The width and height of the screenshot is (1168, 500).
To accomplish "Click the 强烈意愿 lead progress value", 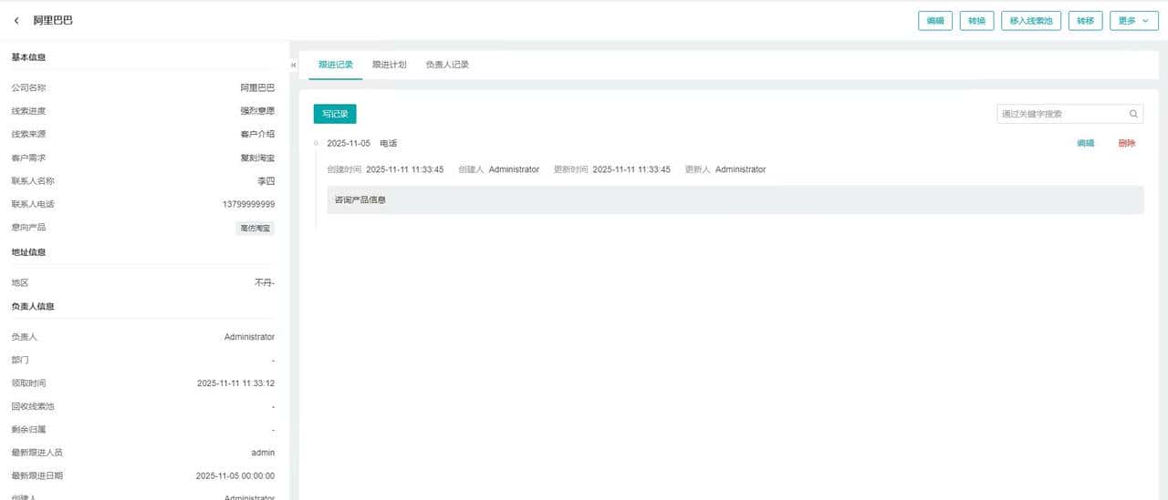I will tap(257, 111).
